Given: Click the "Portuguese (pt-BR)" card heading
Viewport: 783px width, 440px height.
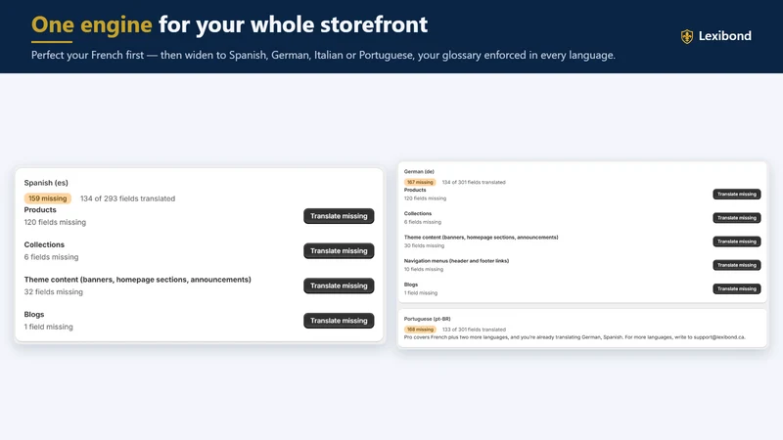Looking at the screenshot, I should pos(427,319).
